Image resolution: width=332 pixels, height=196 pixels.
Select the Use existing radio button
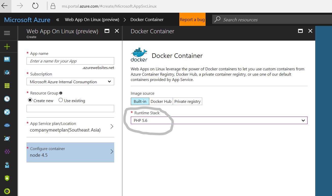pyautogui.click(x=61, y=100)
